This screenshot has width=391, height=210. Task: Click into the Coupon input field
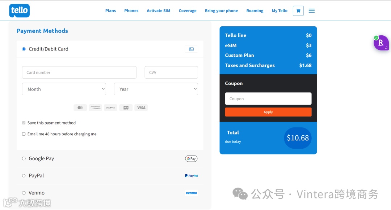[x=268, y=99]
